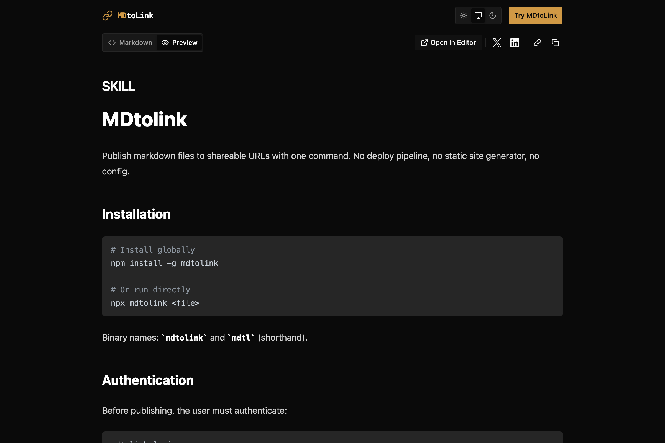The width and height of the screenshot is (665, 443).
Task: Click the Try MDtoLink button
Action: pos(535,16)
